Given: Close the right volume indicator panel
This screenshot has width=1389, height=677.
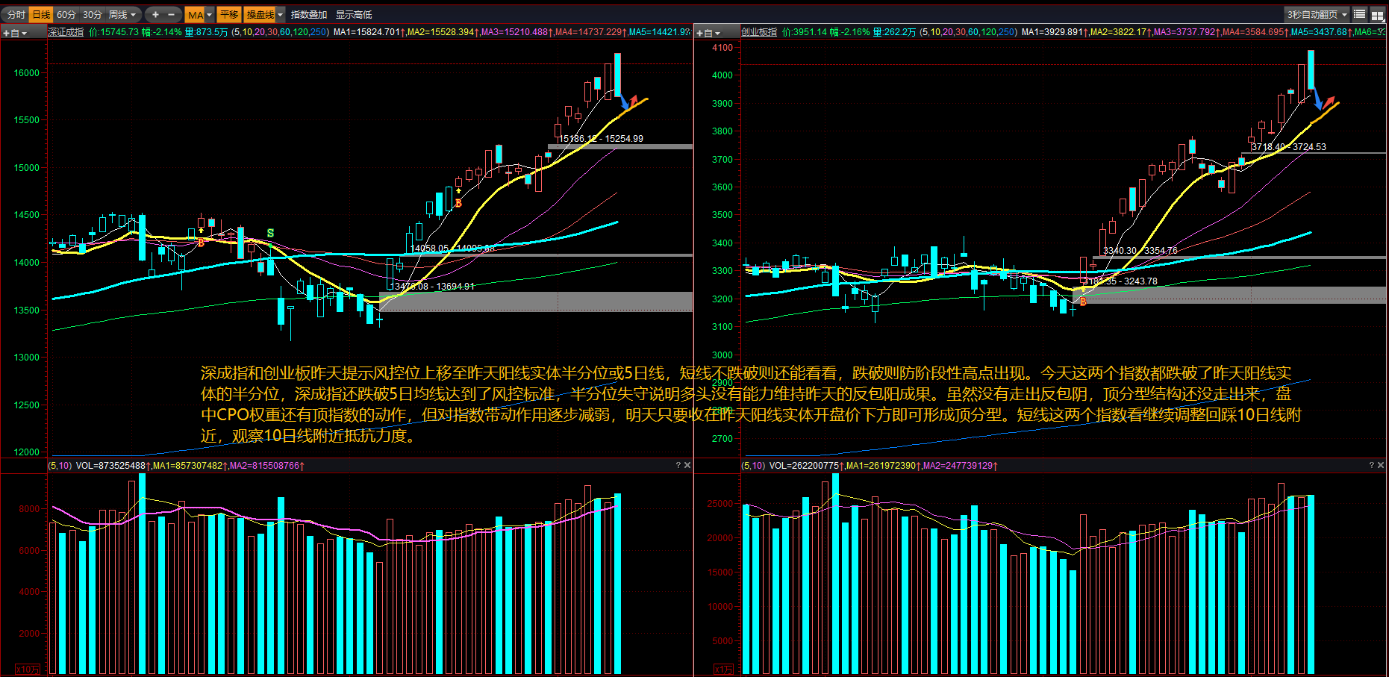Looking at the screenshot, I should click(x=1381, y=465).
